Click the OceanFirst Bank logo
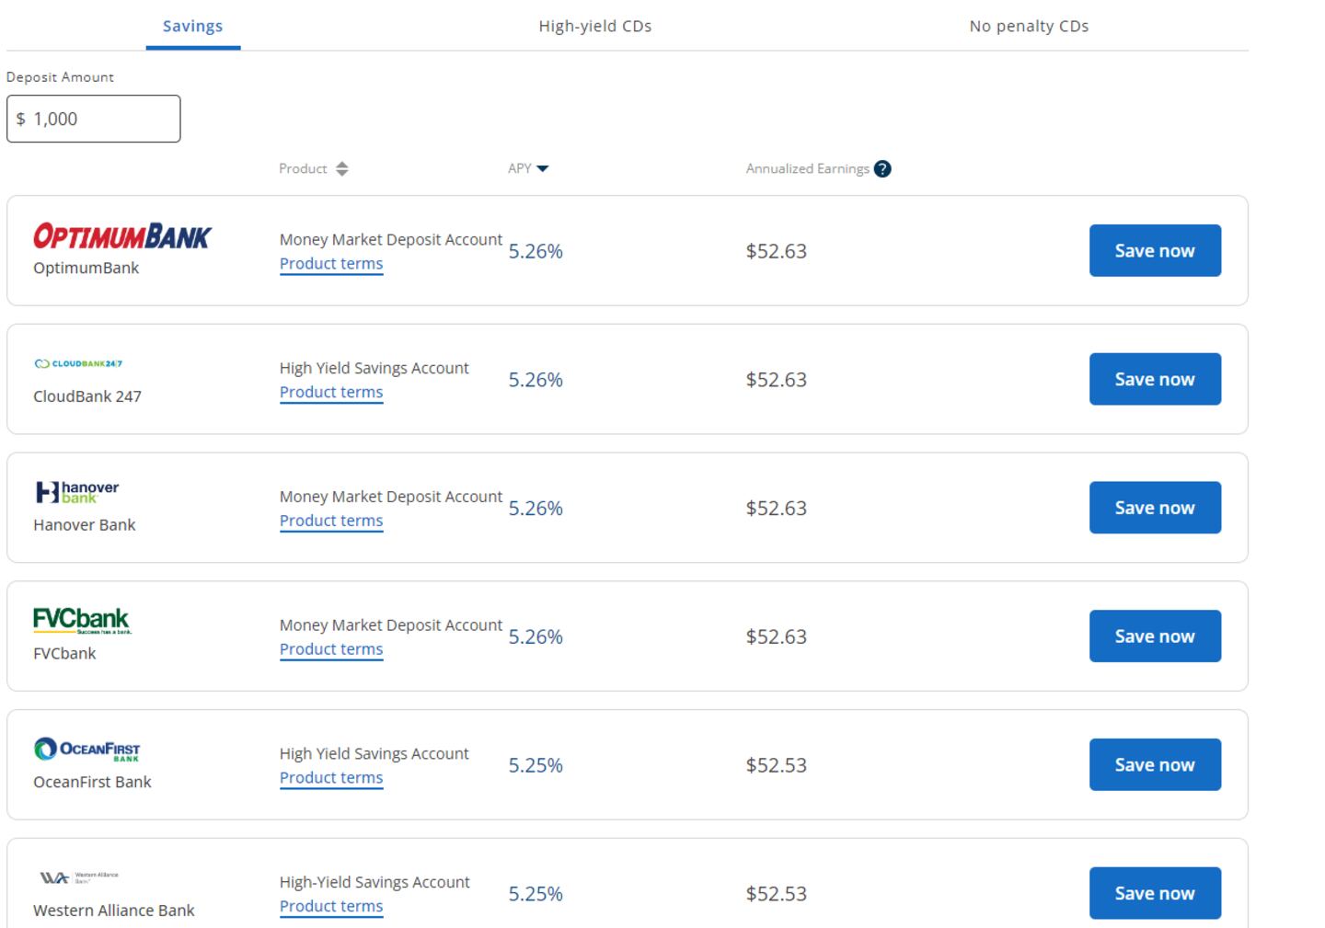1325x928 pixels. 86,750
